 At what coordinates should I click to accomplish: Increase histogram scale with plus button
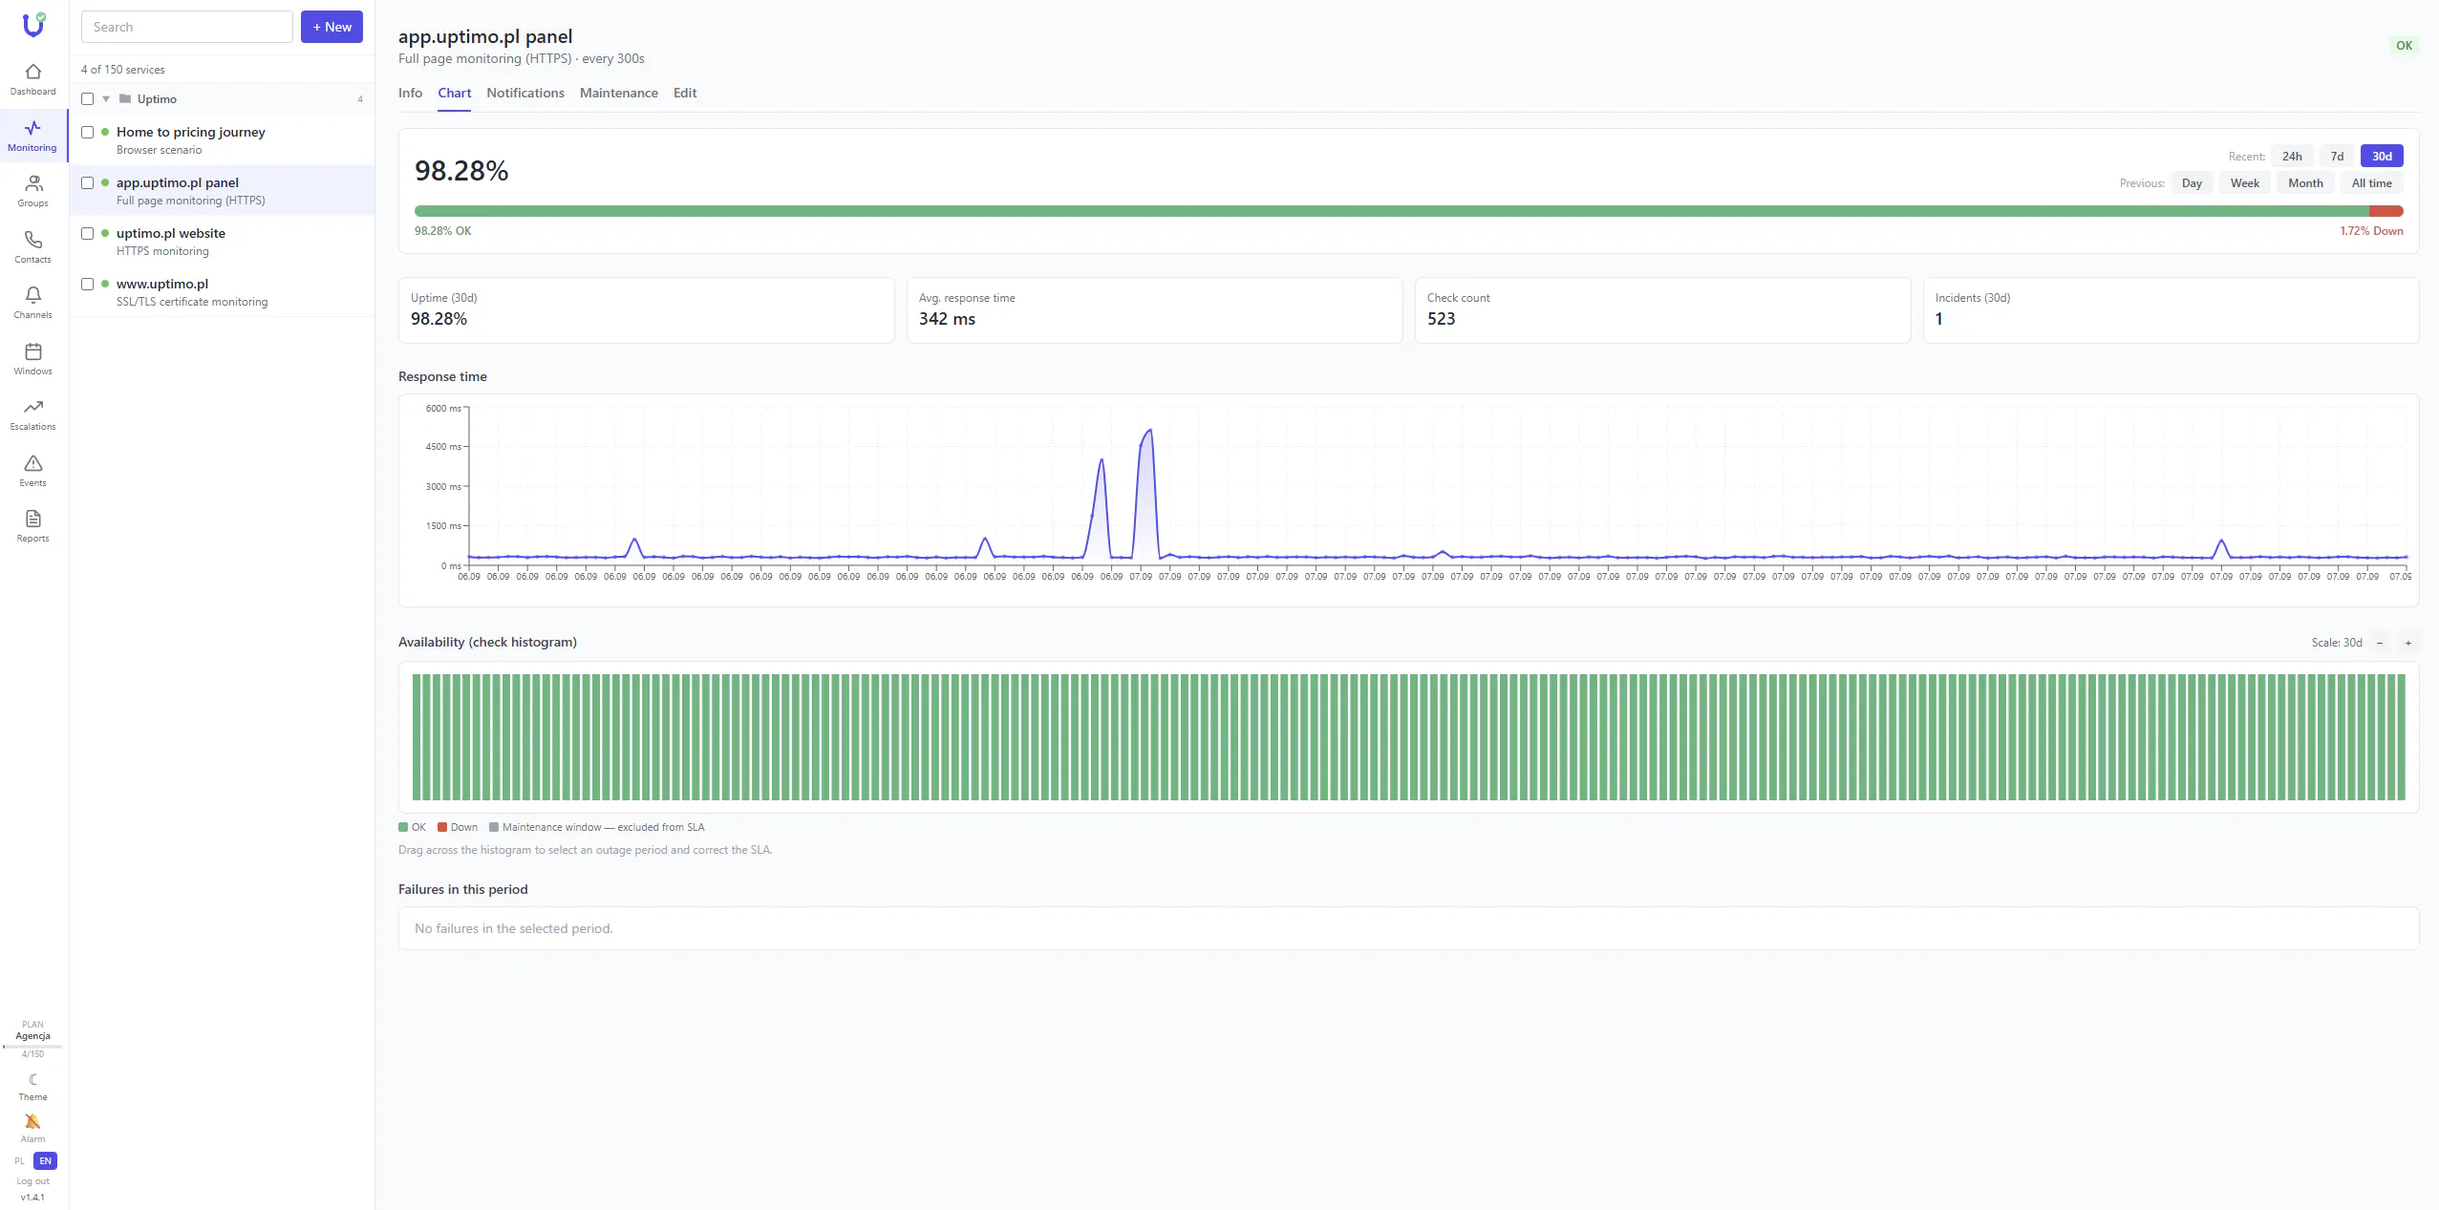[x=2408, y=643]
